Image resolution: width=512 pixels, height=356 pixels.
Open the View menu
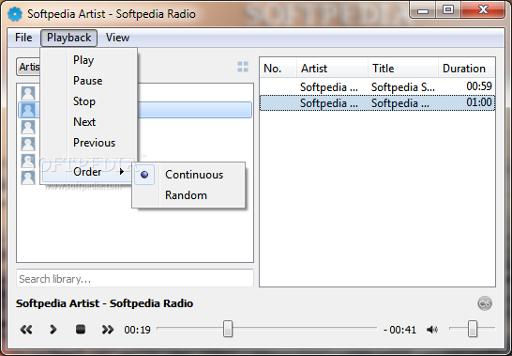[x=117, y=38]
